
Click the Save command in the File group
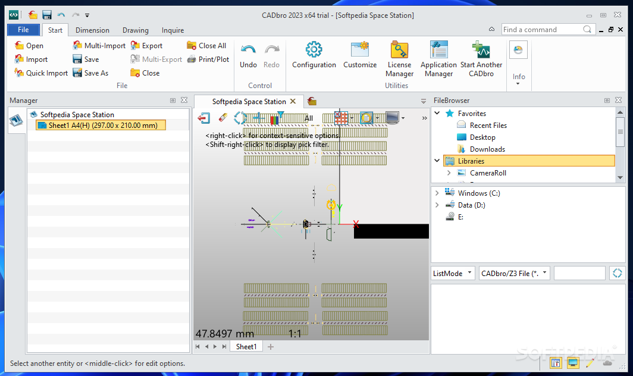coord(86,59)
